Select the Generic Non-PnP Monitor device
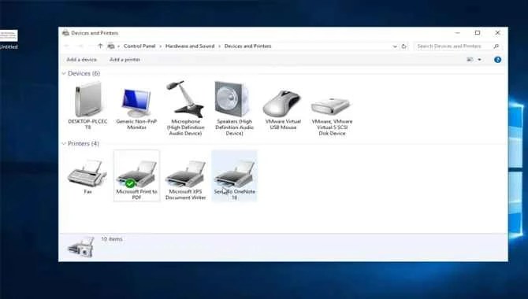Viewport: 528px width, 299px height. (136, 109)
